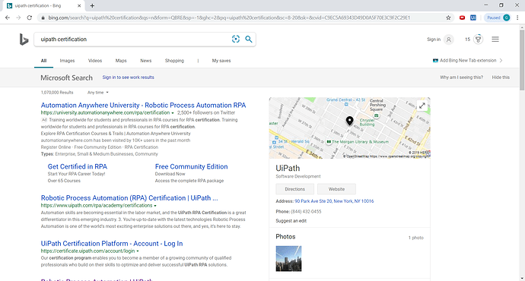
Task: Switch to Maps tab
Action: tap(121, 61)
